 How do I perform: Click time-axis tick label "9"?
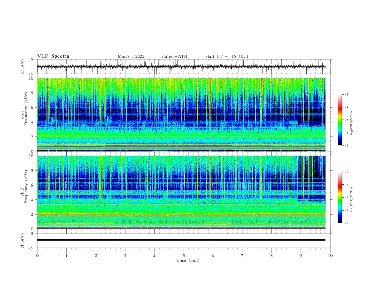click(301, 256)
